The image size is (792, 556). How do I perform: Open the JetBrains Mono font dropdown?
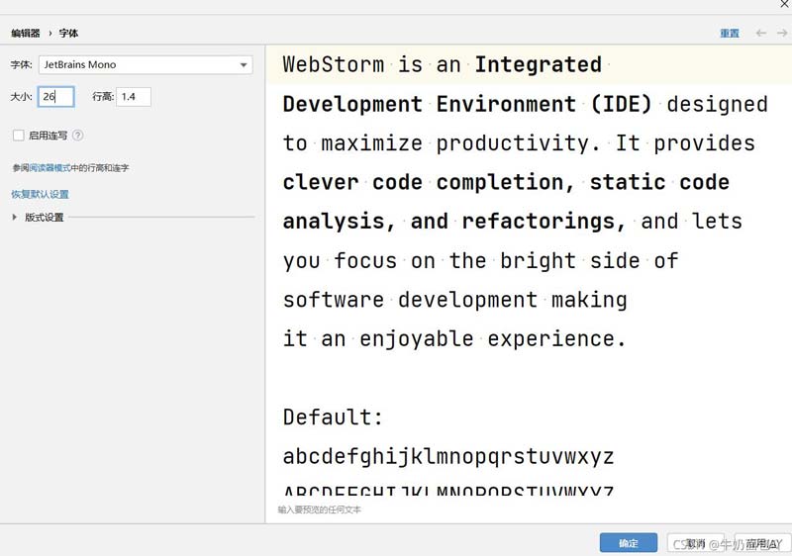[146, 65]
